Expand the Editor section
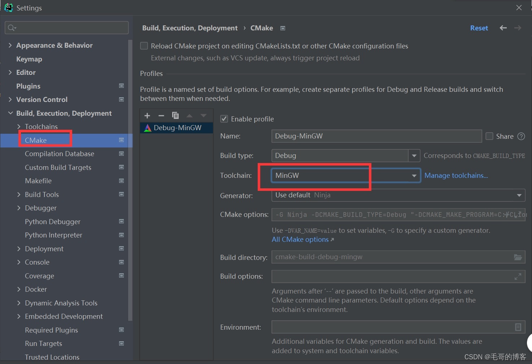 [x=10, y=72]
